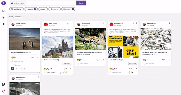
Task: Click Learn more on castle ad card
Action: click(x=67, y=63)
